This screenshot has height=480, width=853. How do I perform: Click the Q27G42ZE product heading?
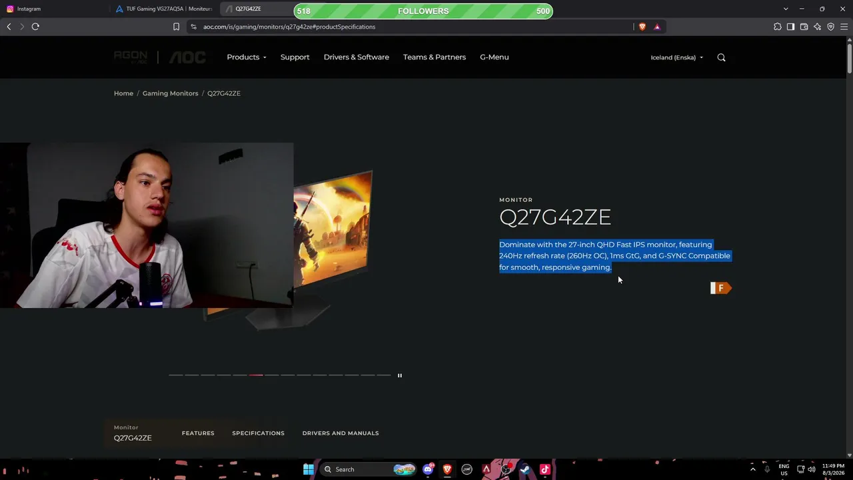[555, 217]
